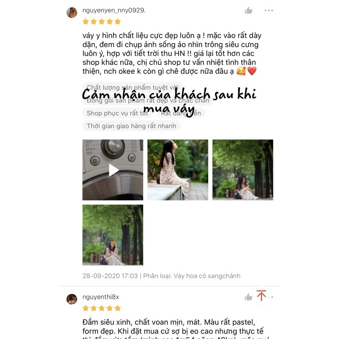Open photo of girl sitting on ledge
This screenshot has height=339, width=339.
pyautogui.click(x=178, y=170)
